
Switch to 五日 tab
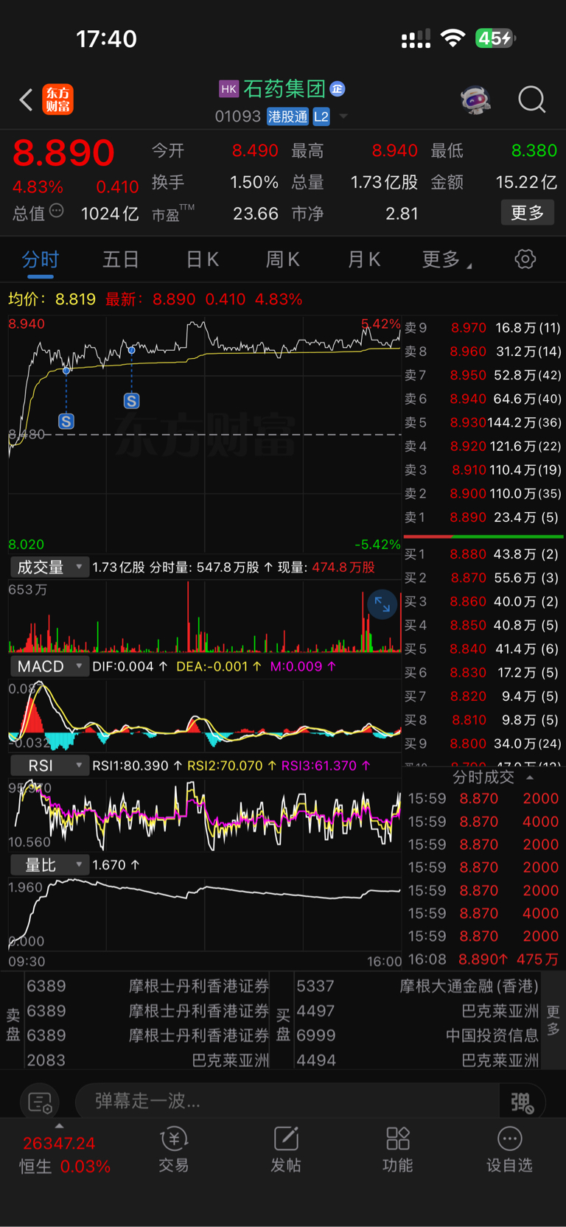click(x=121, y=259)
